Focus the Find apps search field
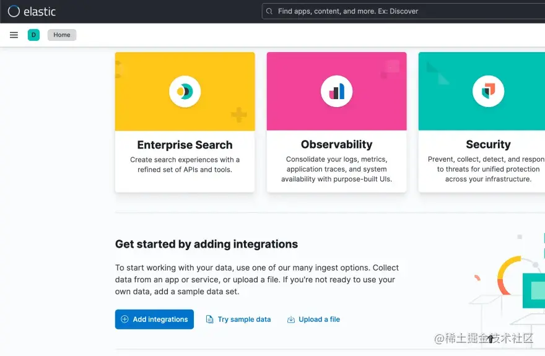The height and width of the screenshot is (356, 545). (x=403, y=11)
